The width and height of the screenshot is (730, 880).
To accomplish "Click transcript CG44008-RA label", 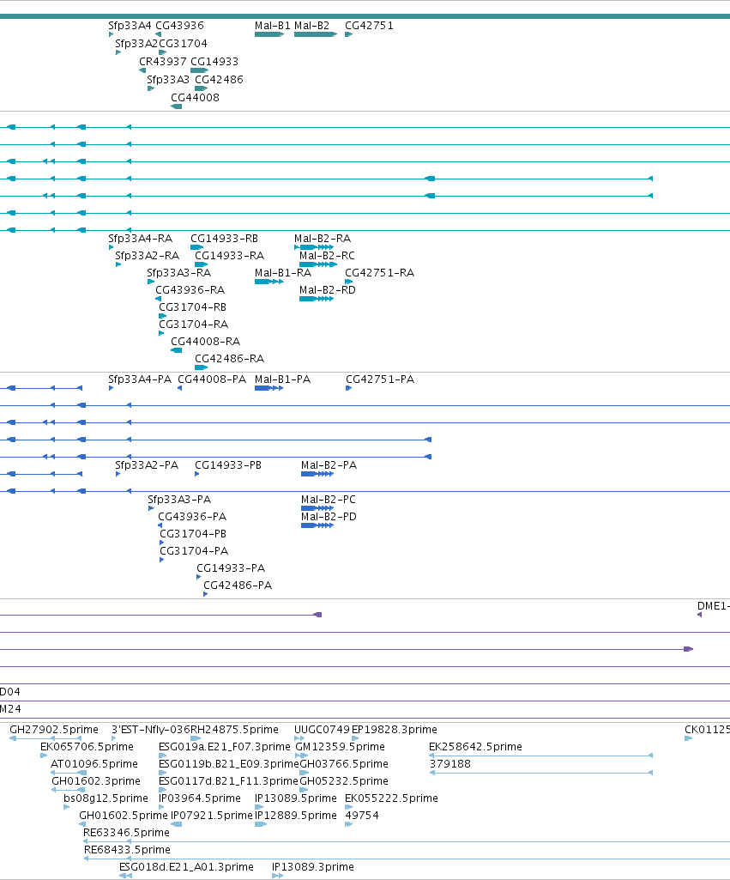I will coord(205,342).
